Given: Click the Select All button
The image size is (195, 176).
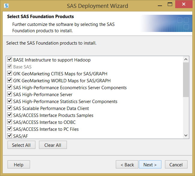Looking at the screenshot, I should pyautogui.click(x=21, y=145).
